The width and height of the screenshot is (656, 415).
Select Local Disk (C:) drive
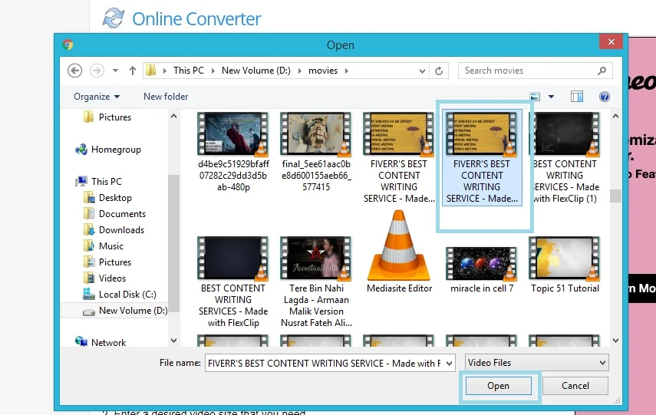(127, 295)
